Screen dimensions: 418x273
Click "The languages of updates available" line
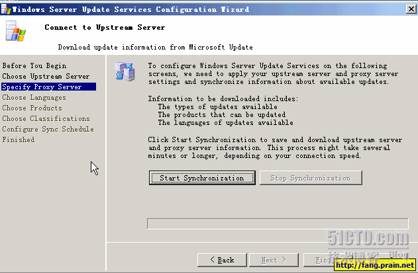[225, 123]
